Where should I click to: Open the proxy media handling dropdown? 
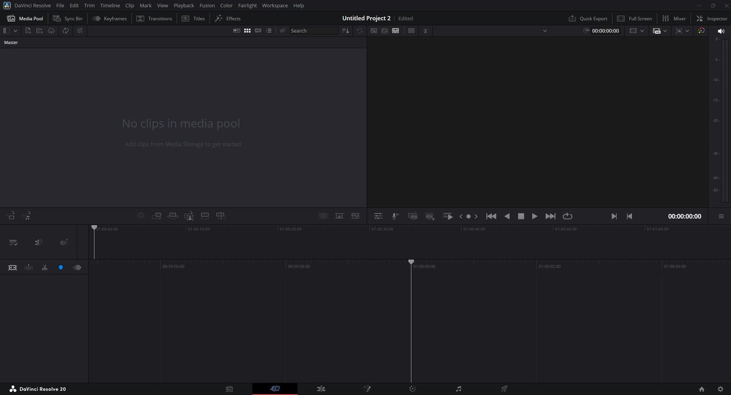point(660,30)
